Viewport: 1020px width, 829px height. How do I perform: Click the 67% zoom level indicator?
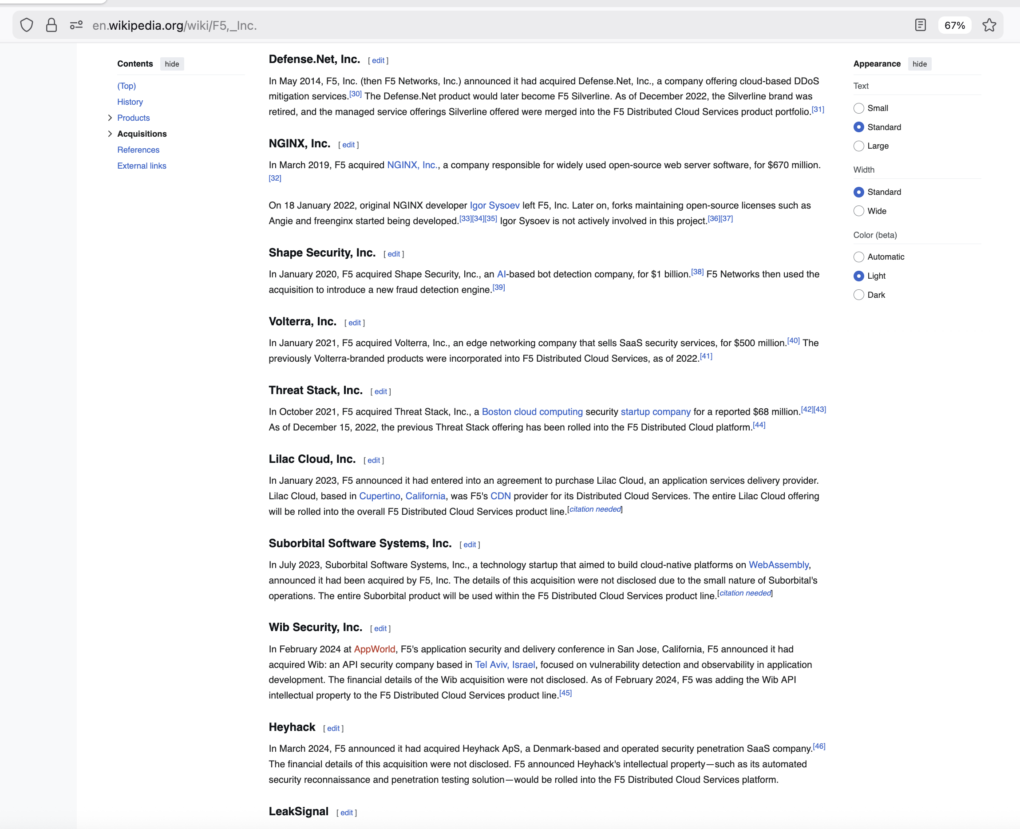[x=954, y=25]
